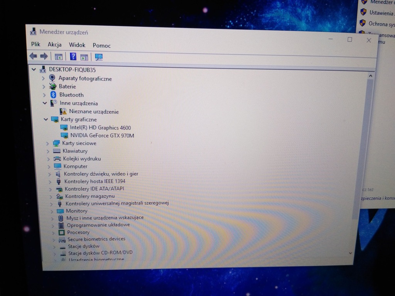Click the action pane toolbar icon

click(x=84, y=57)
